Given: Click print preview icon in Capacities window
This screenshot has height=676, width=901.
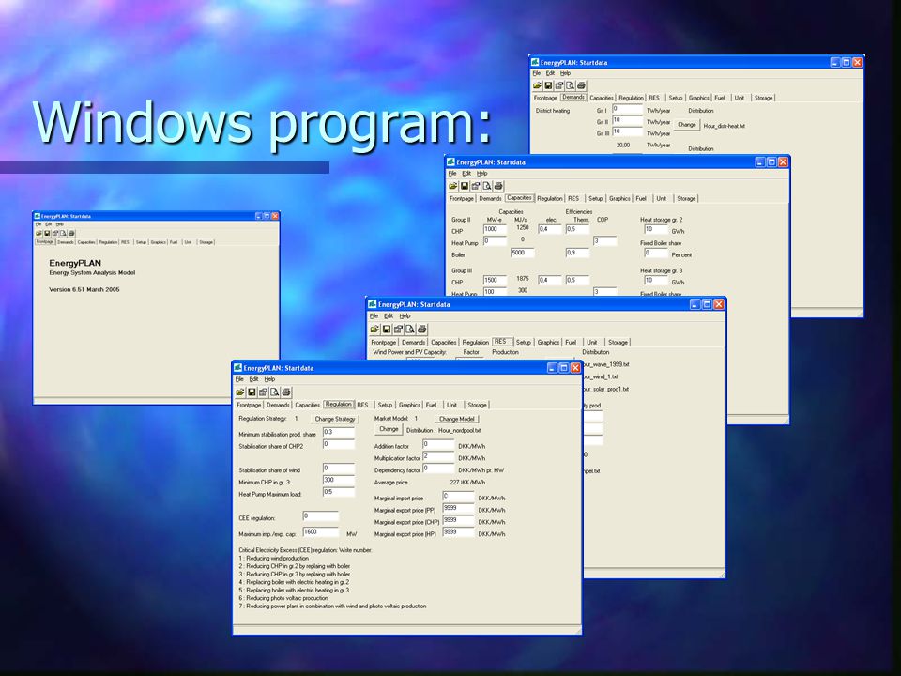Looking at the screenshot, I should tap(487, 186).
